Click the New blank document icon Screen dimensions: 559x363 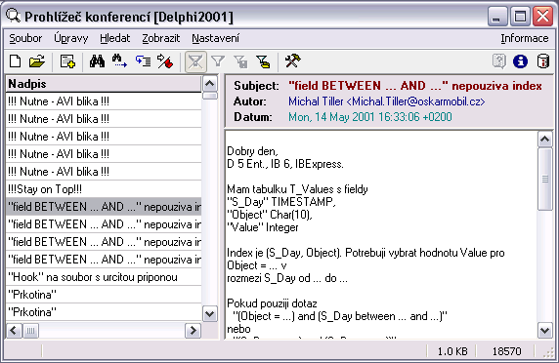15,61
